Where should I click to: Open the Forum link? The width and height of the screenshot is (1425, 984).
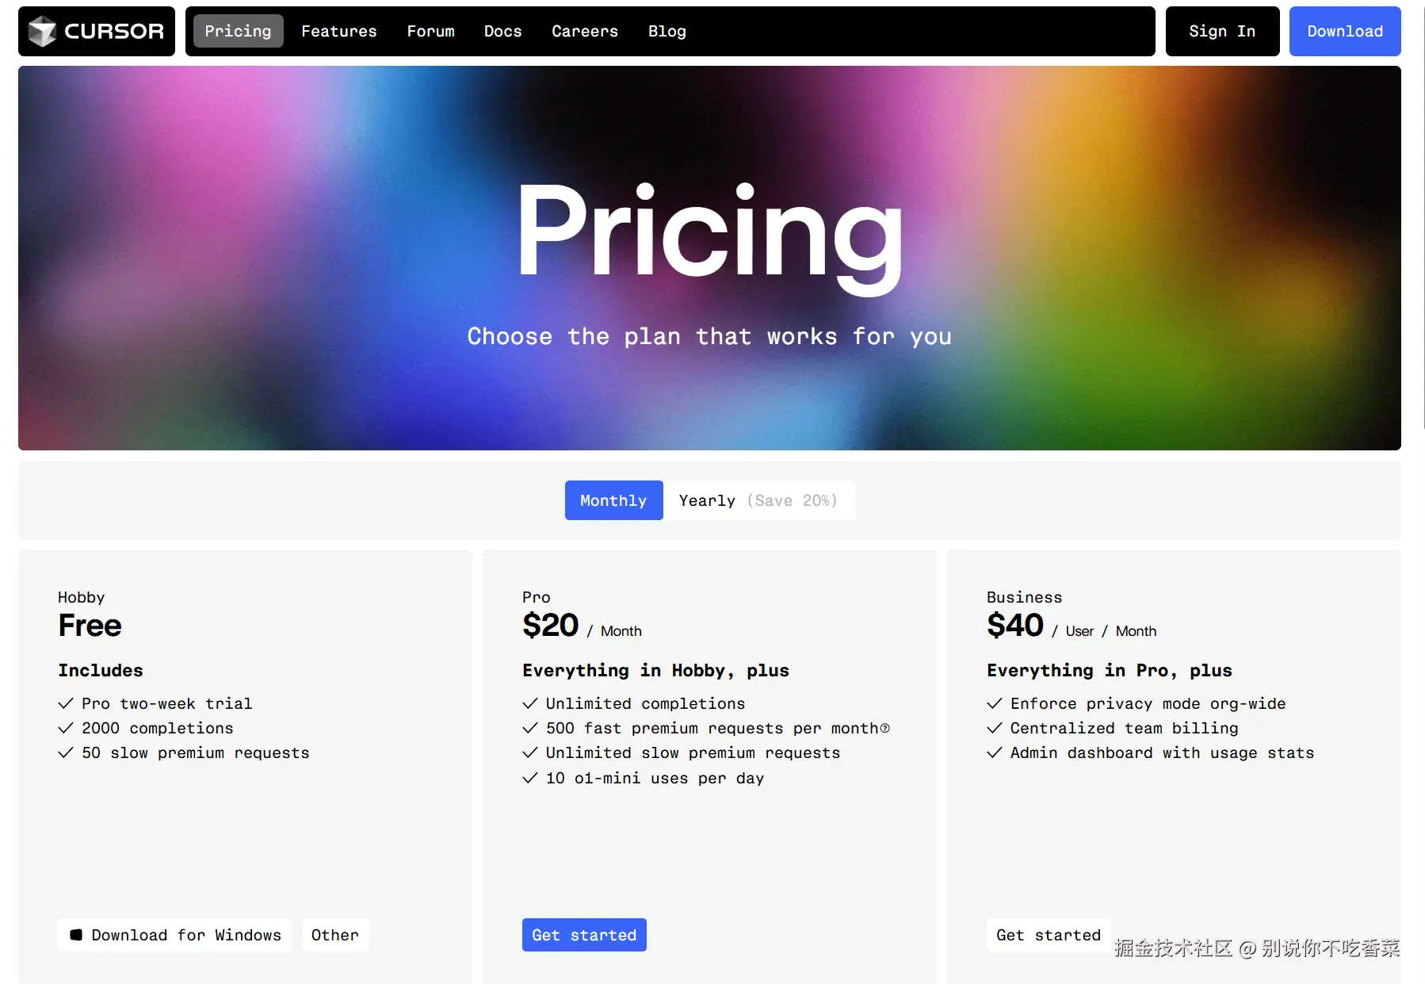tap(430, 31)
